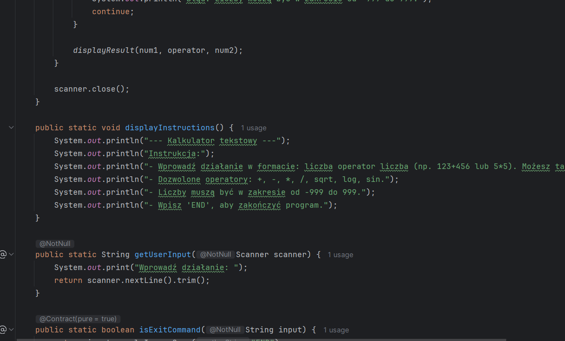Click the 'trim' method call
Screen dimensions: 565x341
[186, 280]
